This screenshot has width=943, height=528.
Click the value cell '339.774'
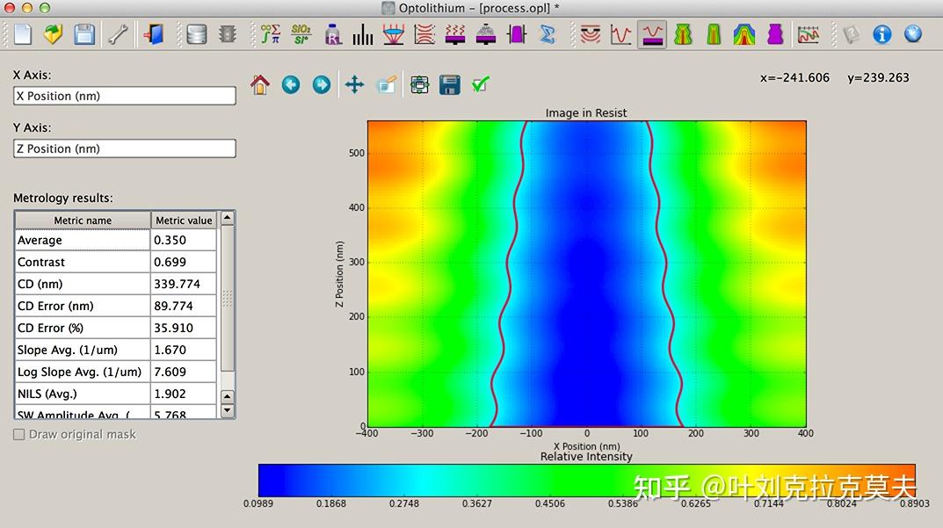tap(184, 284)
